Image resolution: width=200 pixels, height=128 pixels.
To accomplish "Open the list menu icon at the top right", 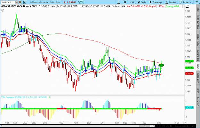I will 196,2.
